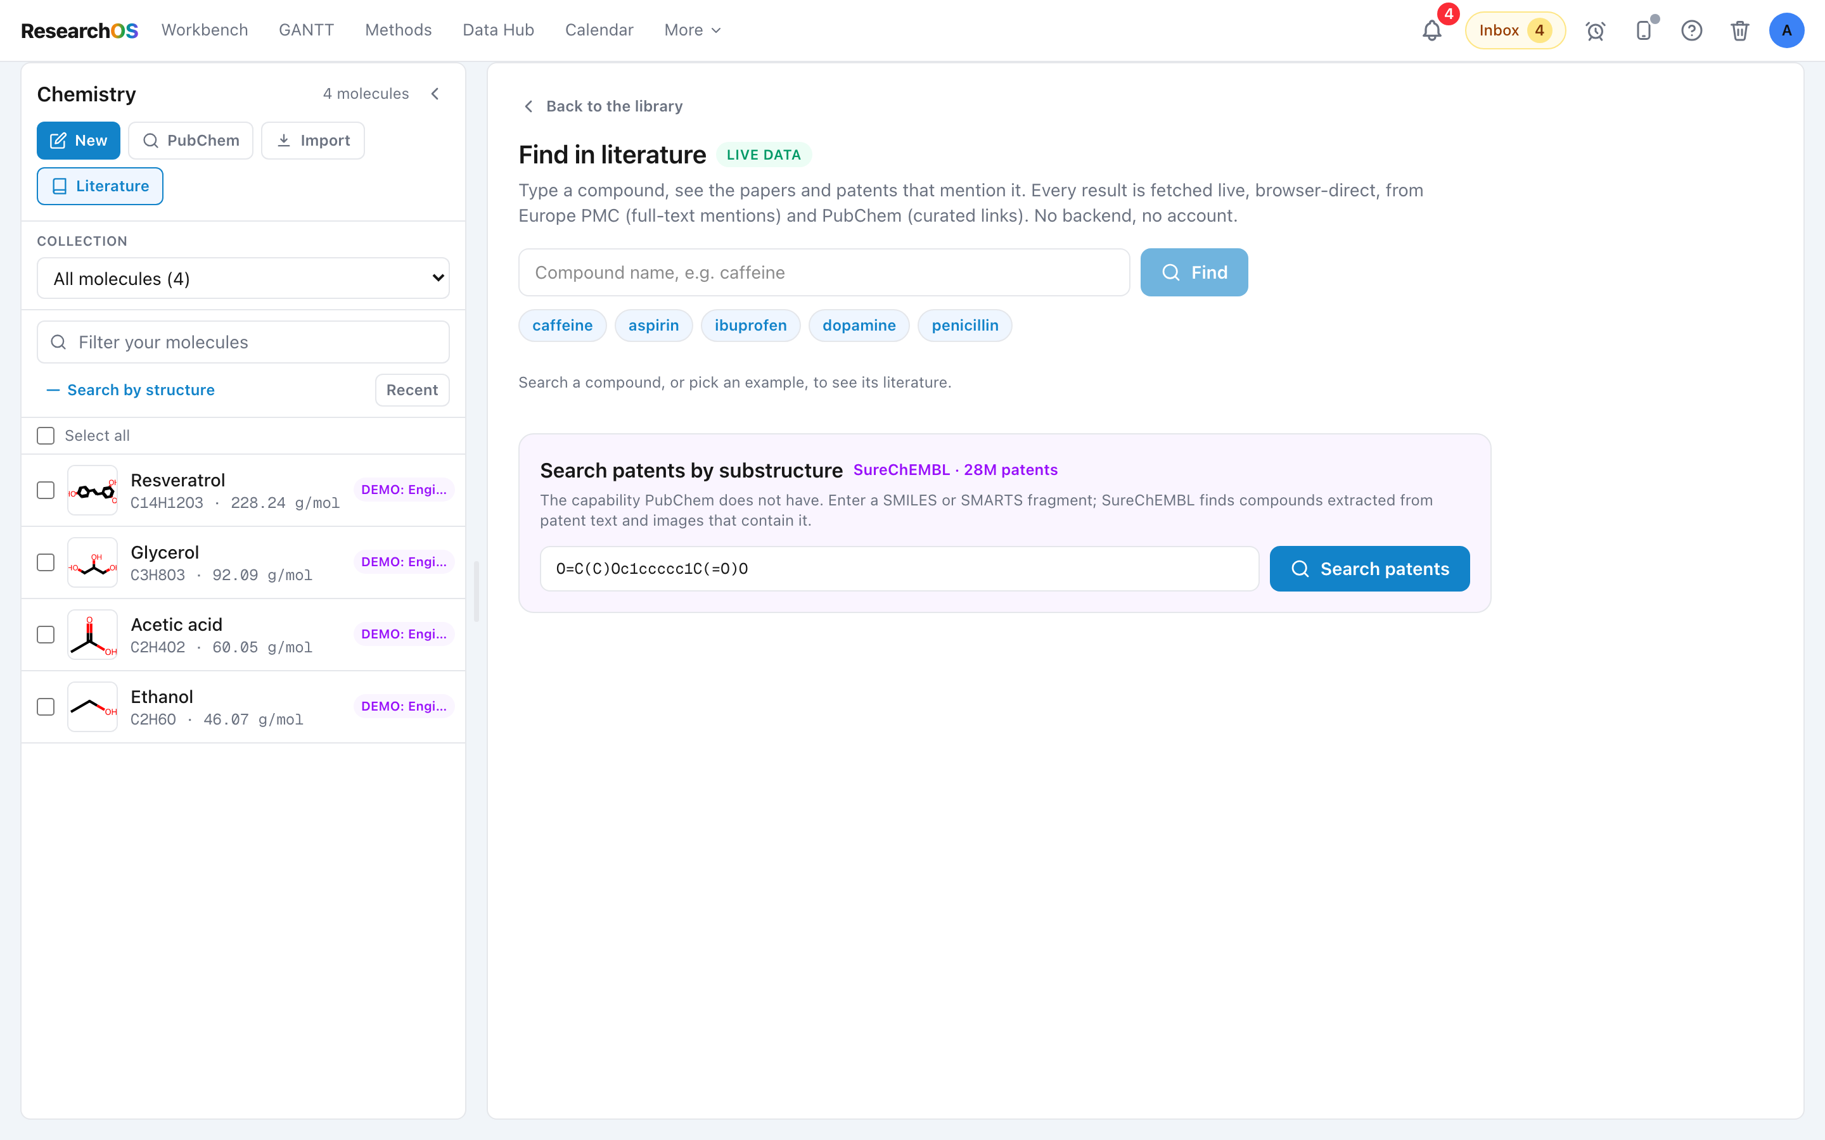Open the user avatar A
Image resolution: width=1825 pixels, height=1140 pixels.
click(1786, 30)
